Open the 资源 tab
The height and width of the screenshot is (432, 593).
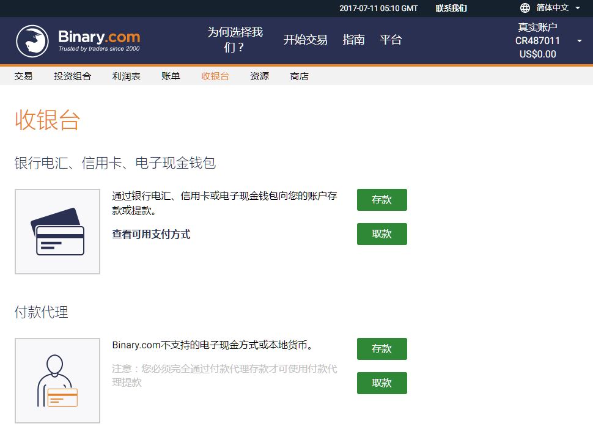pos(259,76)
